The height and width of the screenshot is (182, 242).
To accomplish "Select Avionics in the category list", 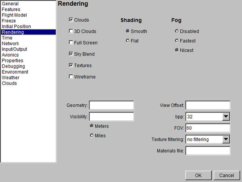I will (x=11, y=55).
